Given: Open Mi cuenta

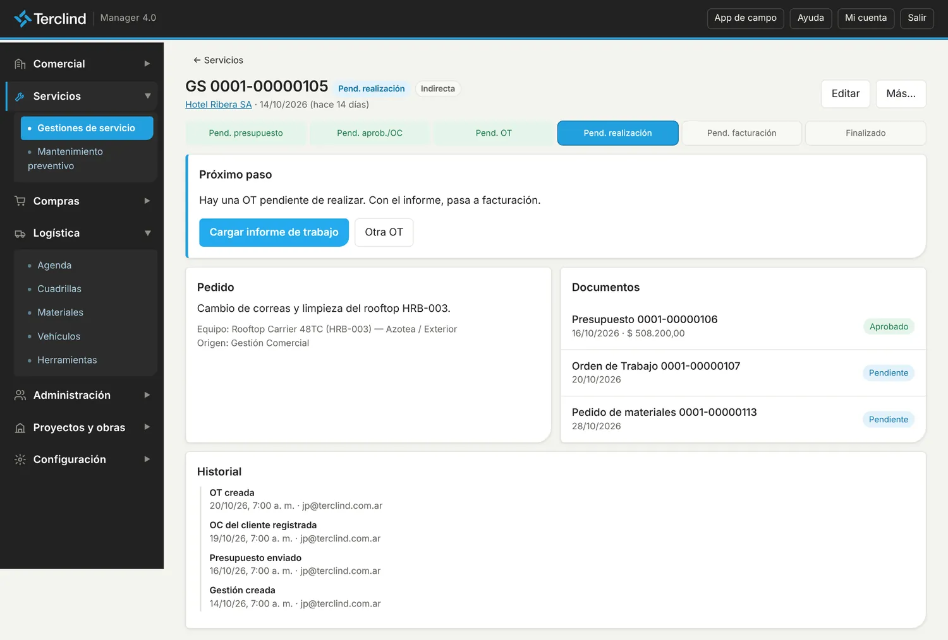Looking at the screenshot, I should pos(866,18).
